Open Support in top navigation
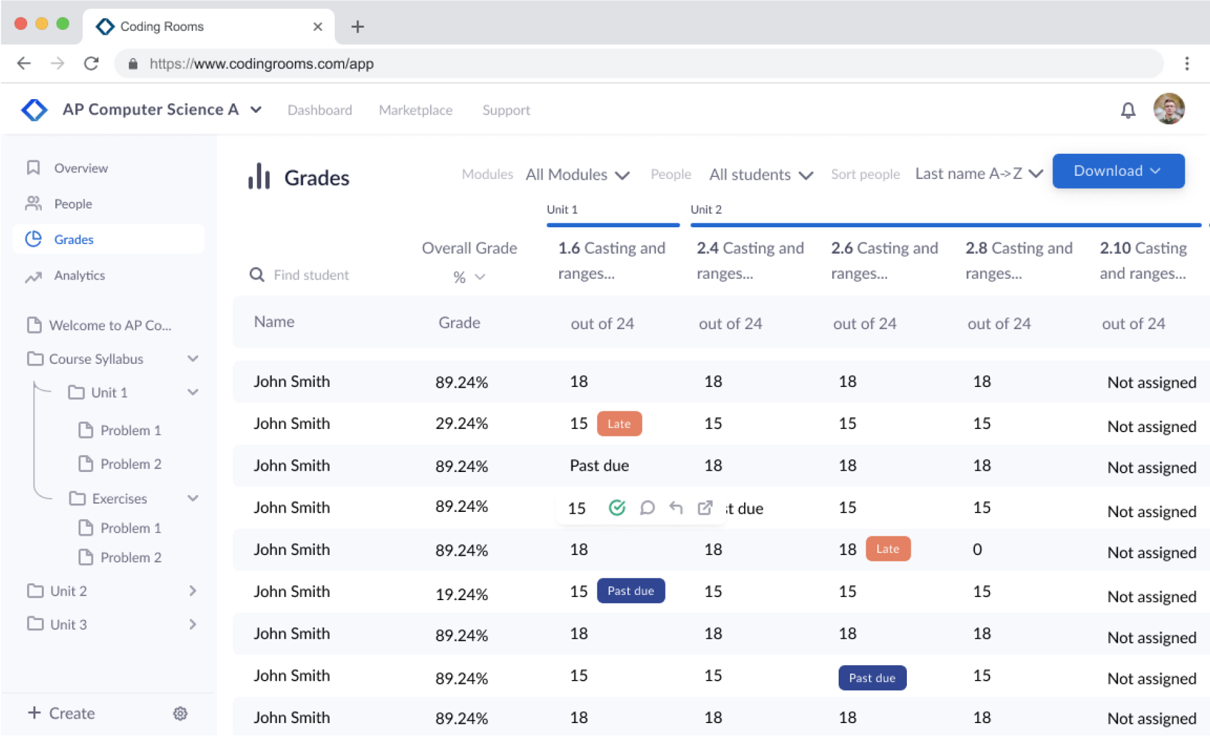The height and width of the screenshot is (736, 1210). (507, 110)
